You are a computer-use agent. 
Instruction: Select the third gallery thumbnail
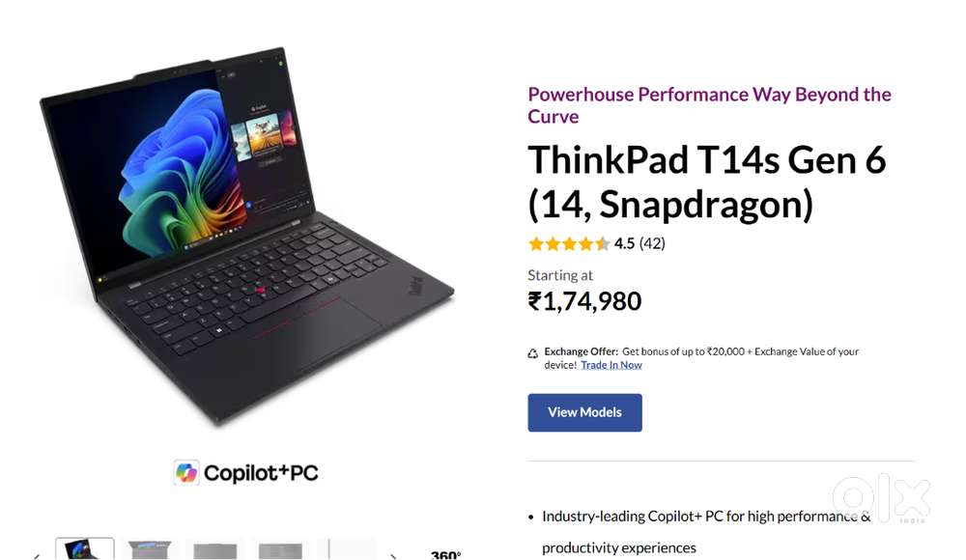[215, 549]
